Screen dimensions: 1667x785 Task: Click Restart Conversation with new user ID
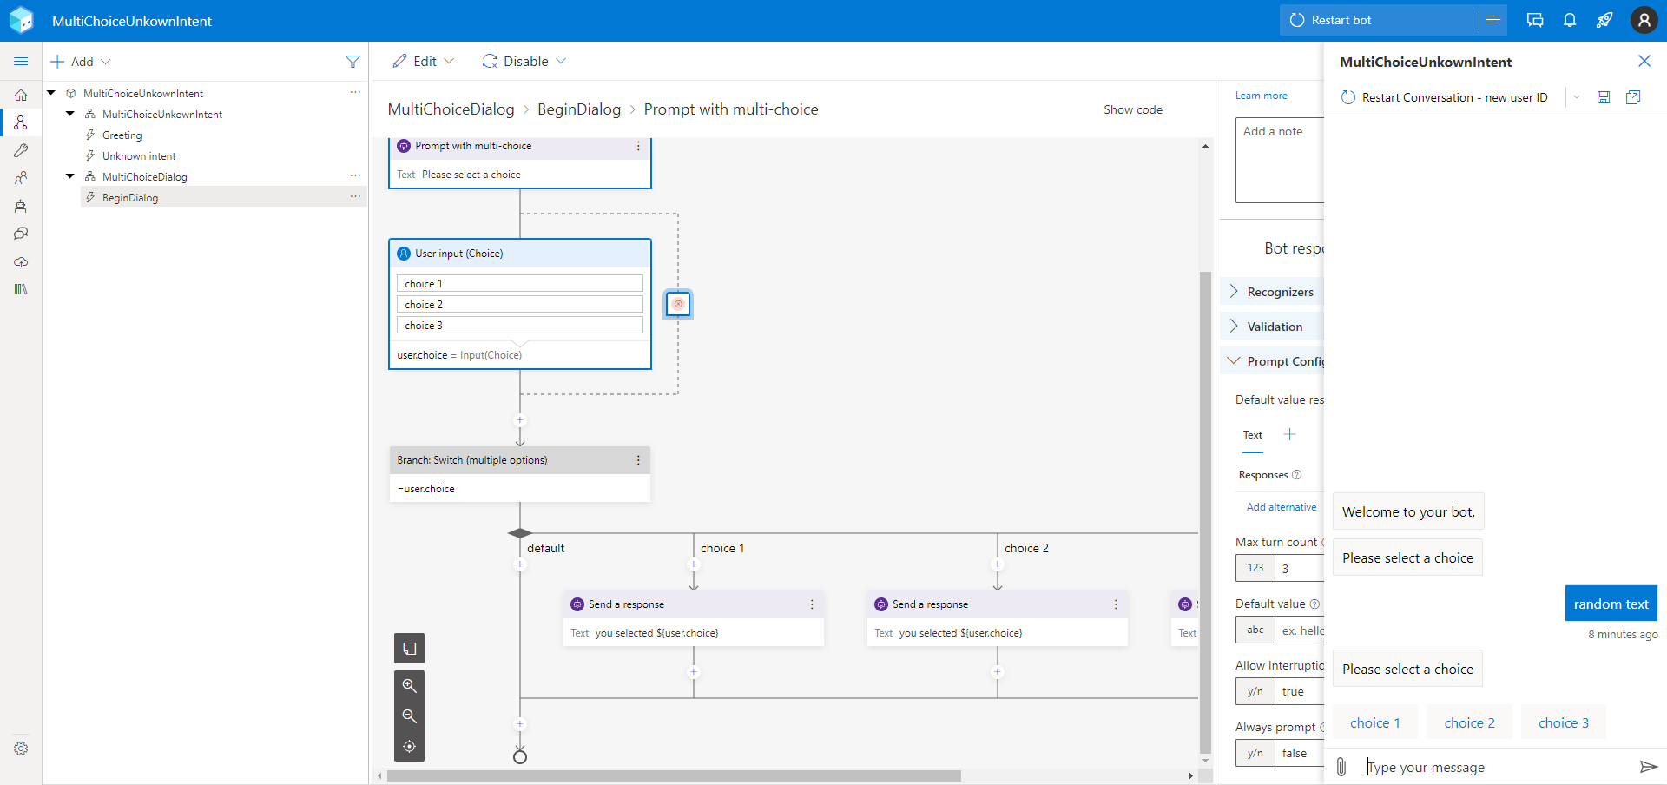[1445, 97]
